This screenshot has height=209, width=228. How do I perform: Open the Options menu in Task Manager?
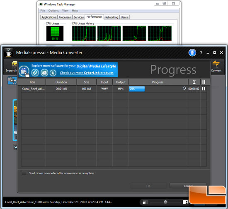point(53,11)
